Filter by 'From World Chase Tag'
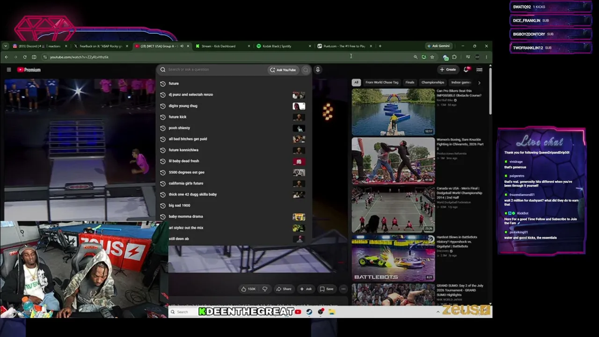Screen dimensions: 599x337 coord(382,83)
